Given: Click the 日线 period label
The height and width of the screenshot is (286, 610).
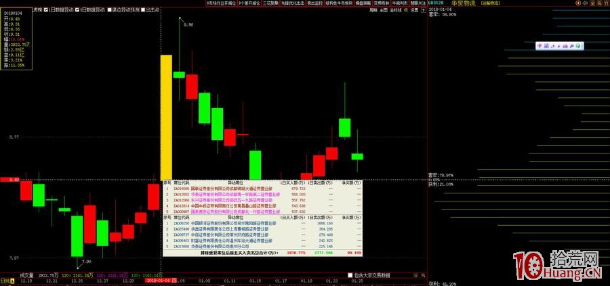Looking at the screenshot, I should tap(5, 280).
